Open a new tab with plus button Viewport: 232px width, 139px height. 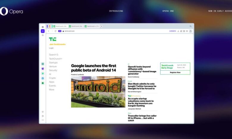click(101, 26)
